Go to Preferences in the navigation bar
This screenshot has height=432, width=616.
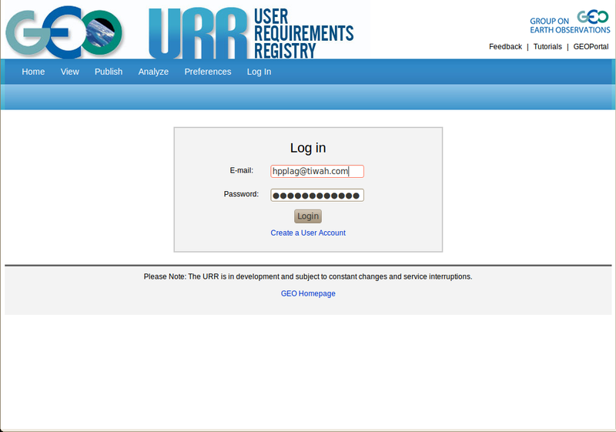[208, 72]
